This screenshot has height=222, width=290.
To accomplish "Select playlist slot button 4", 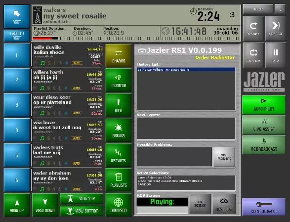I will pos(17,130).
